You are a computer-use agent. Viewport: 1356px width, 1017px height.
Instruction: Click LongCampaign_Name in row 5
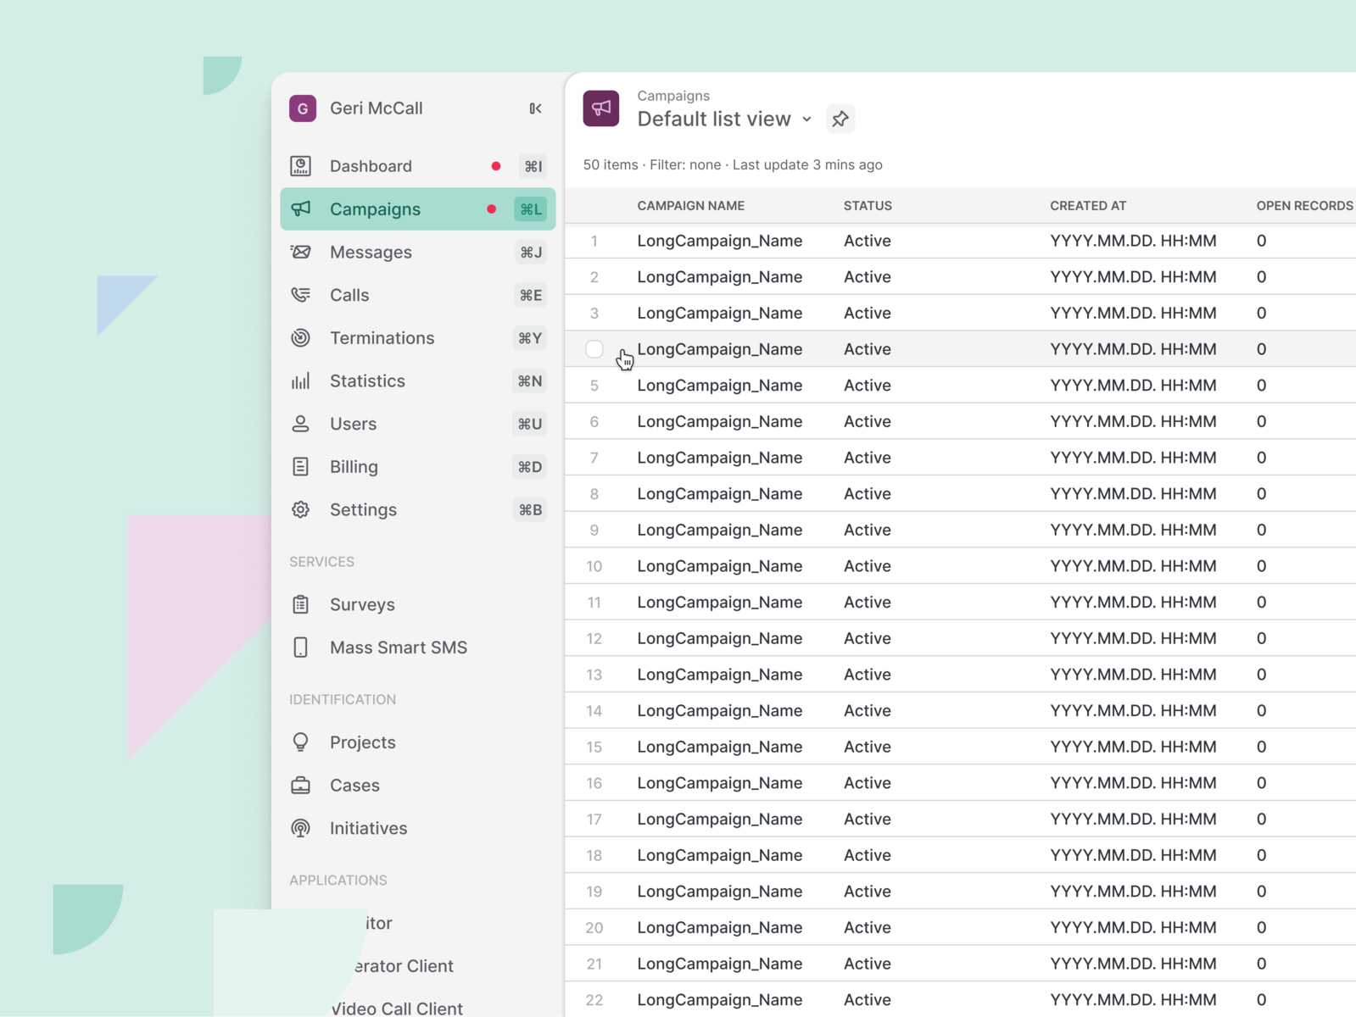click(x=720, y=386)
